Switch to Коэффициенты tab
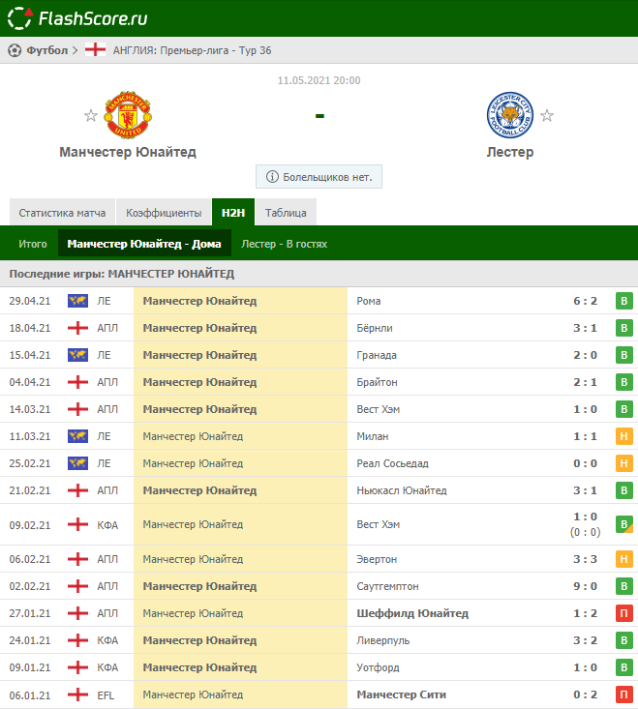The image size is (638, 709). pyautogui.click(x=164, y=212)
